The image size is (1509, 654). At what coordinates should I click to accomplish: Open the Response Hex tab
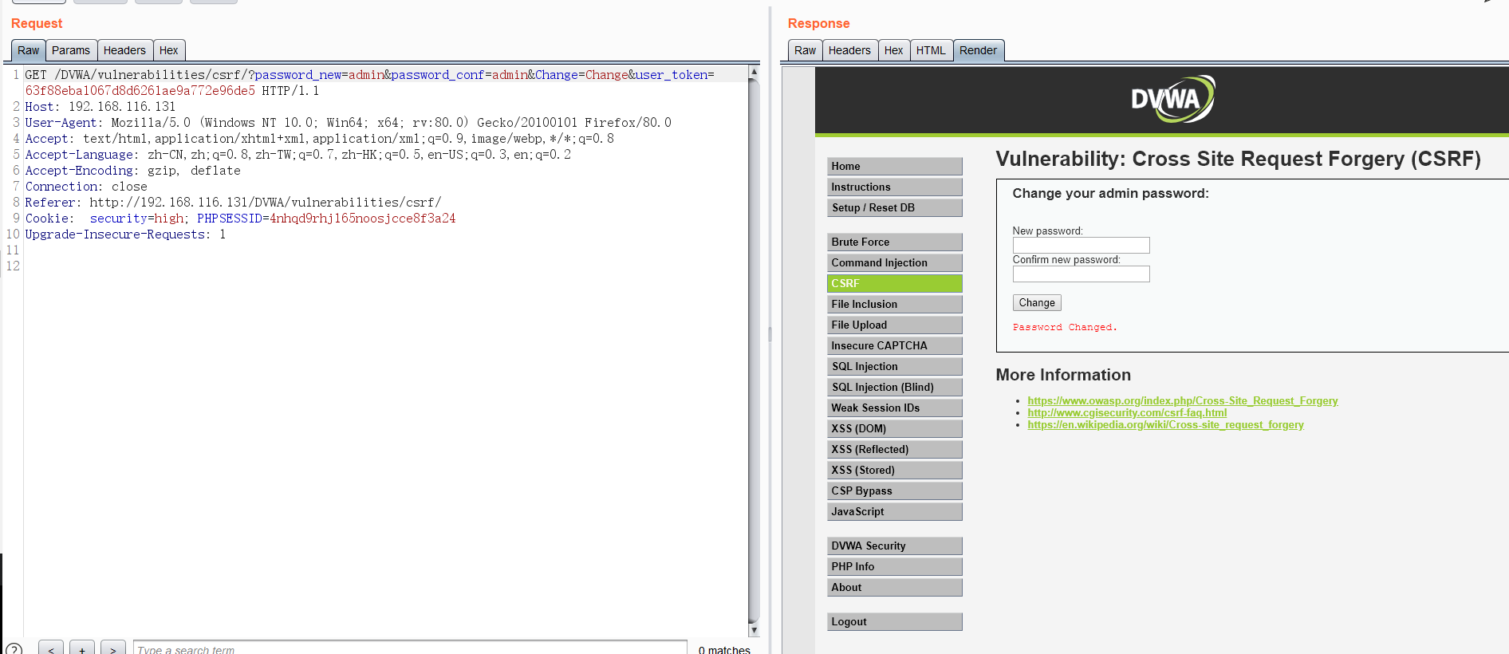pos(893,50)
